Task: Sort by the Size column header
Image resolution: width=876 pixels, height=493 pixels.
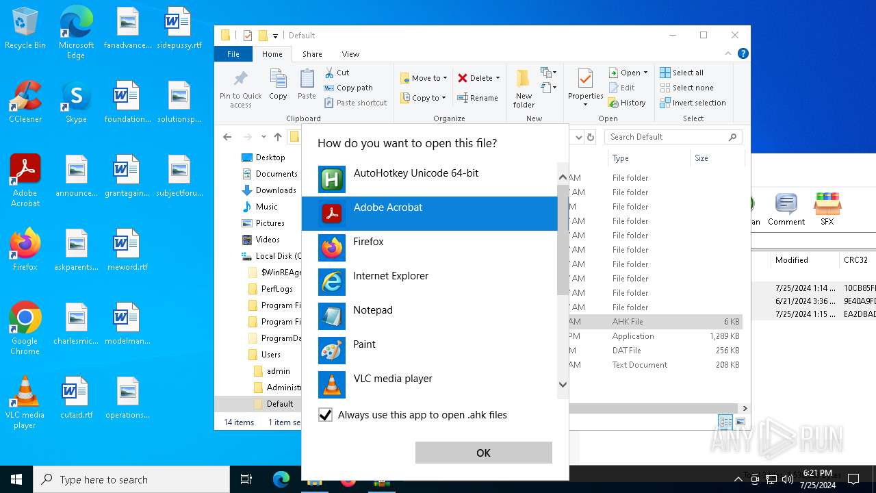Action: point(716,158)
